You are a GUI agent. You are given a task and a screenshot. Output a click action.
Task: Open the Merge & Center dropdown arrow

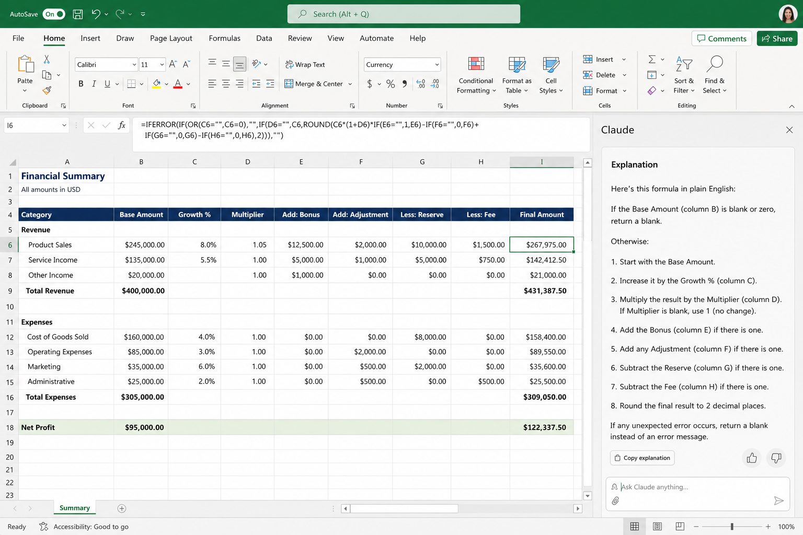click(x=350, y=84)
